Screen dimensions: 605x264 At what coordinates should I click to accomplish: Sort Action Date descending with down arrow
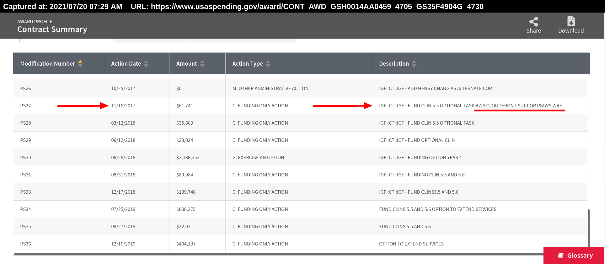tap(146, 66)
